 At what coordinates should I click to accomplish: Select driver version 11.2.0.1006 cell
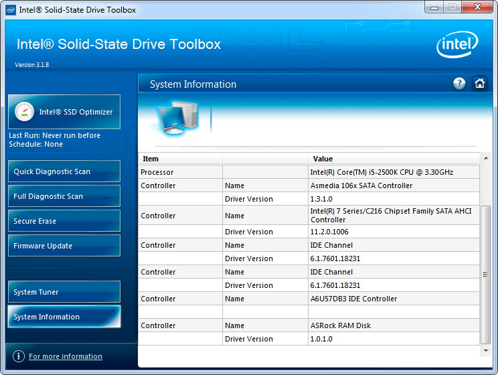point(394,232)
